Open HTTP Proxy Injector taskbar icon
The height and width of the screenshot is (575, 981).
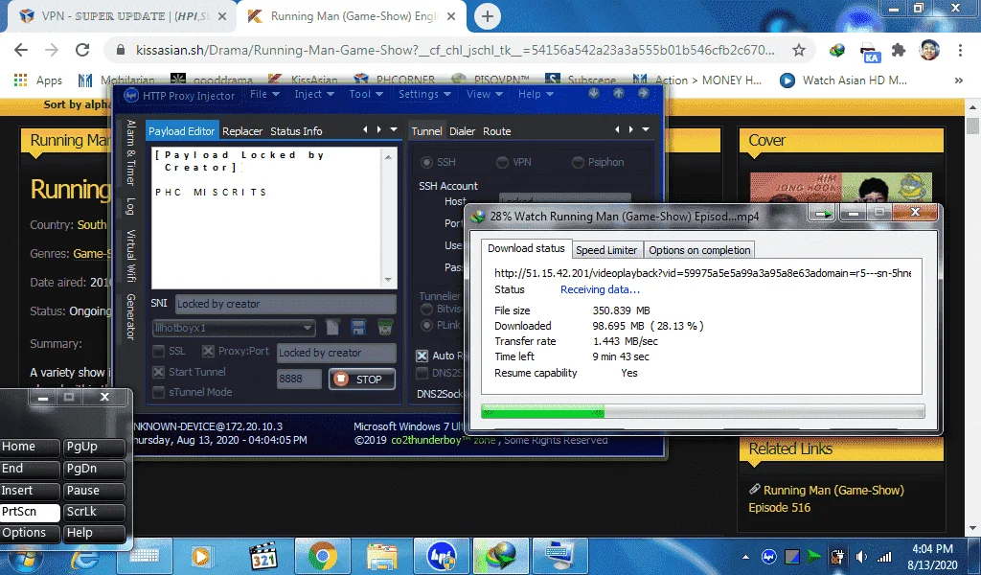tap(441, 556)
